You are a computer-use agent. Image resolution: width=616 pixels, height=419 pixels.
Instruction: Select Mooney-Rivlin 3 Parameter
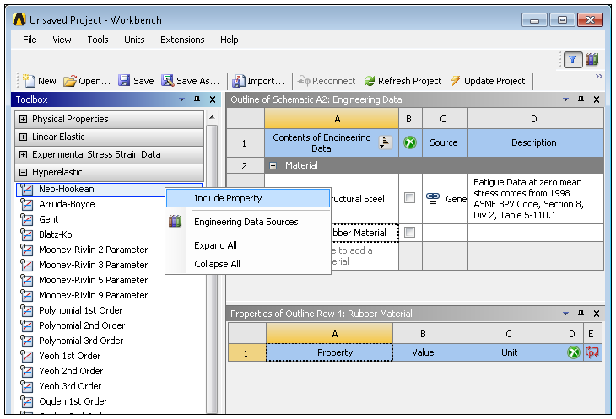point(93,265)
